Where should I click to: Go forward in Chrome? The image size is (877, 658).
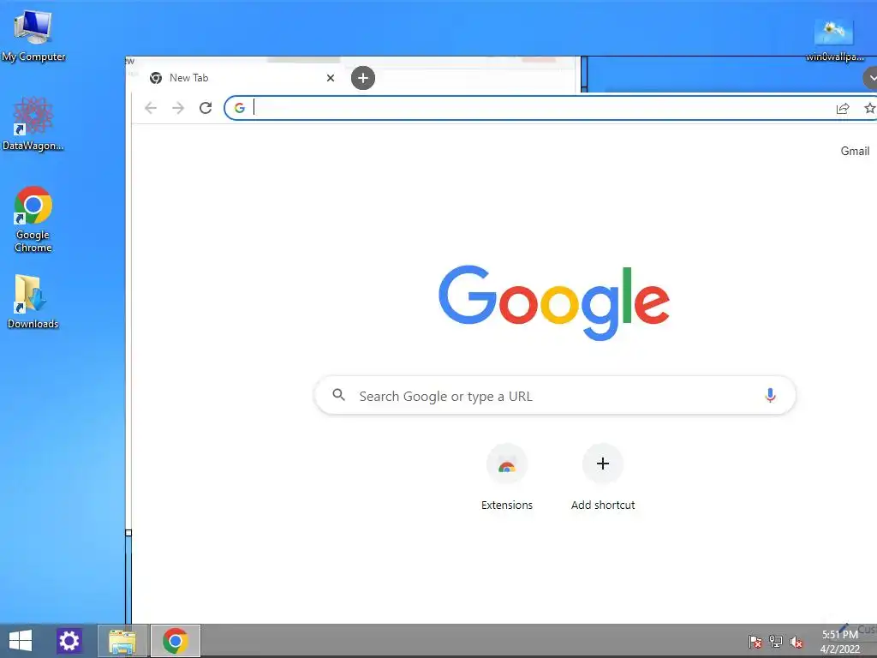pyautogui.click(x=178, y=108)
